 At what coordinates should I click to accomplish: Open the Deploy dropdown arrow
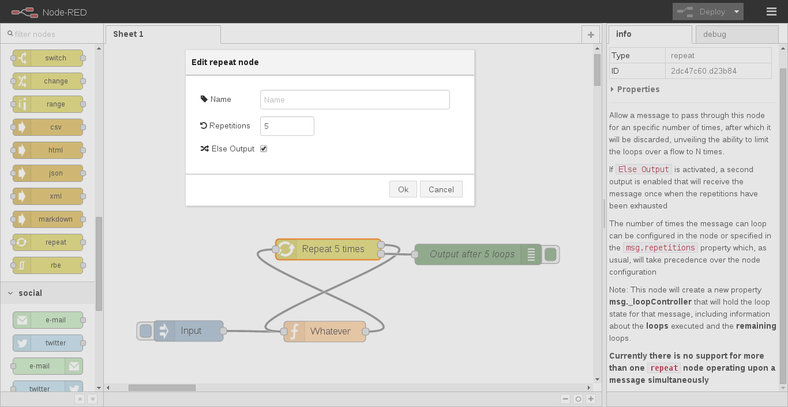tap(737, 12)
